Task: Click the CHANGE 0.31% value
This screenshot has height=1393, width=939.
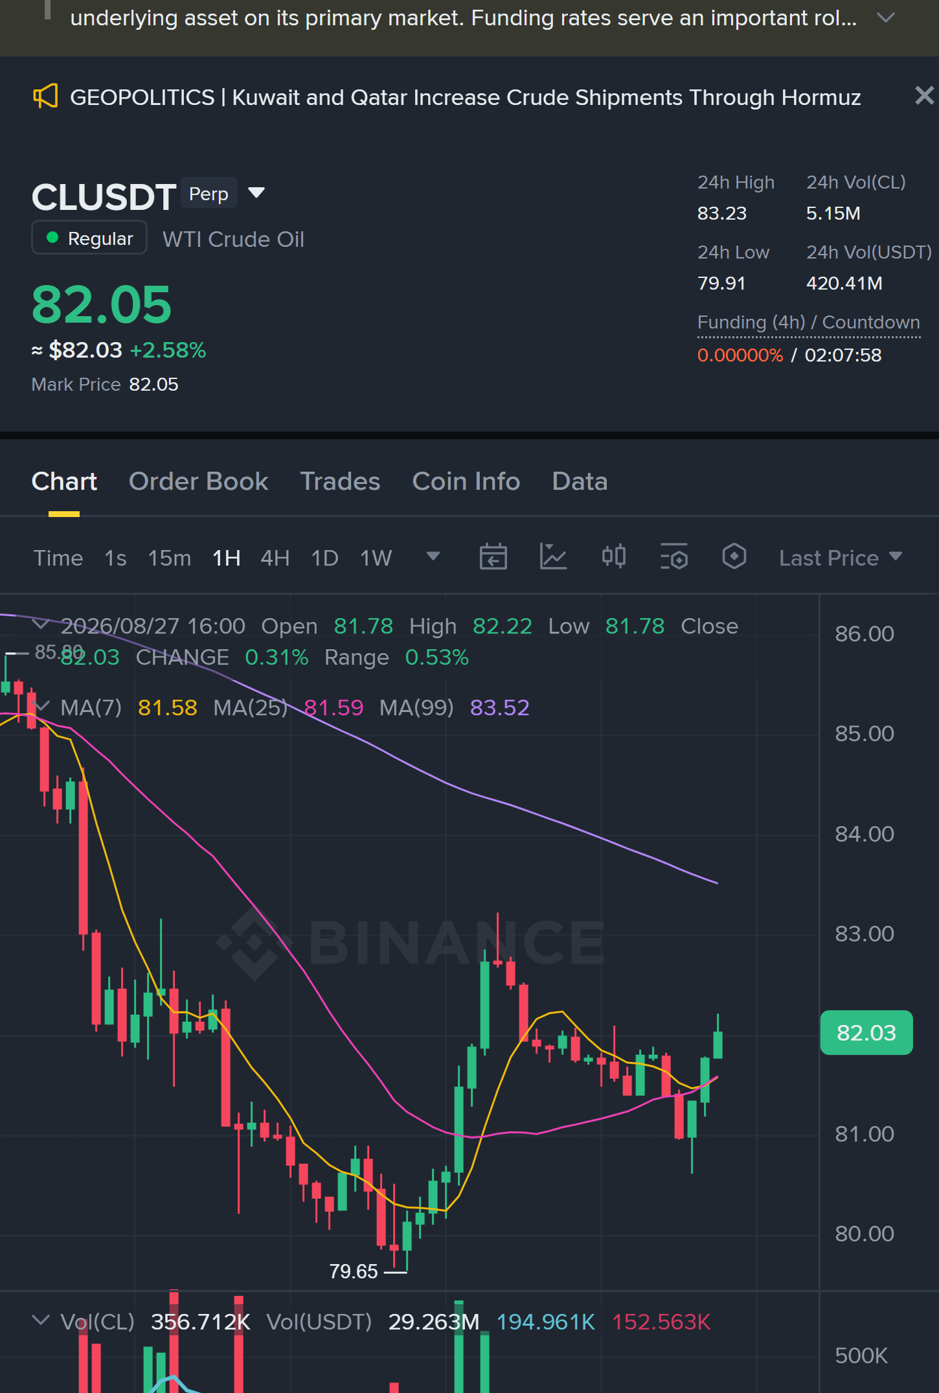Action: (277, 657)
